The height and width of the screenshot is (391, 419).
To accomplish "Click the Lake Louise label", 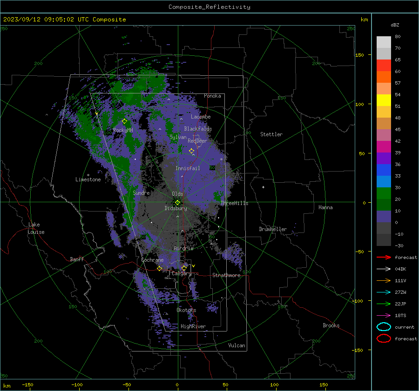I will tap(36, 228).
